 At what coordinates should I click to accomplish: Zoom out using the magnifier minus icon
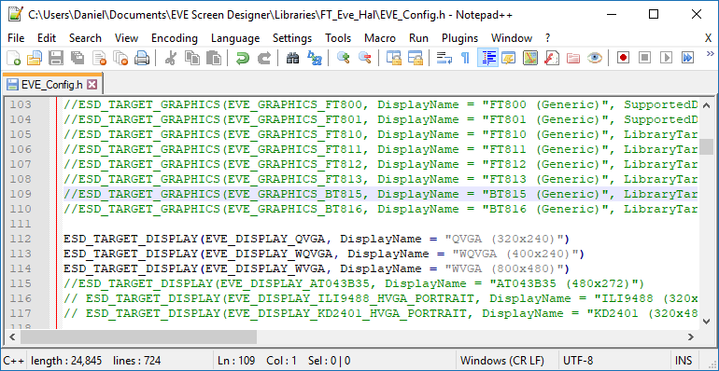point(364,58)
